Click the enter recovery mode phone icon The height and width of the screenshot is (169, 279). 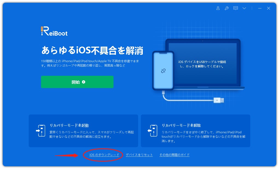(41, 131)
